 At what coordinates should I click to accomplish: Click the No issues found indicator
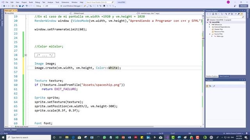point(22,127)
